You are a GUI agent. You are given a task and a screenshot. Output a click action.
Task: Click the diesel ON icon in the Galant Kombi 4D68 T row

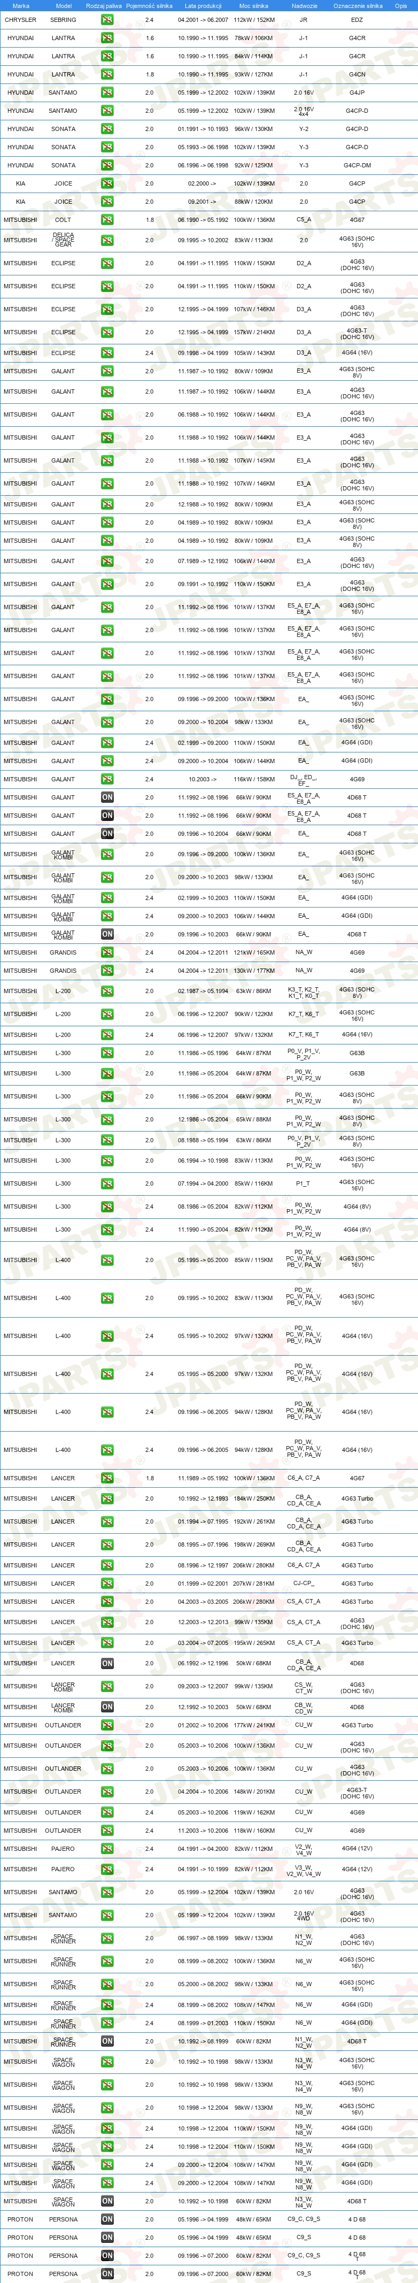pos(106,934)
